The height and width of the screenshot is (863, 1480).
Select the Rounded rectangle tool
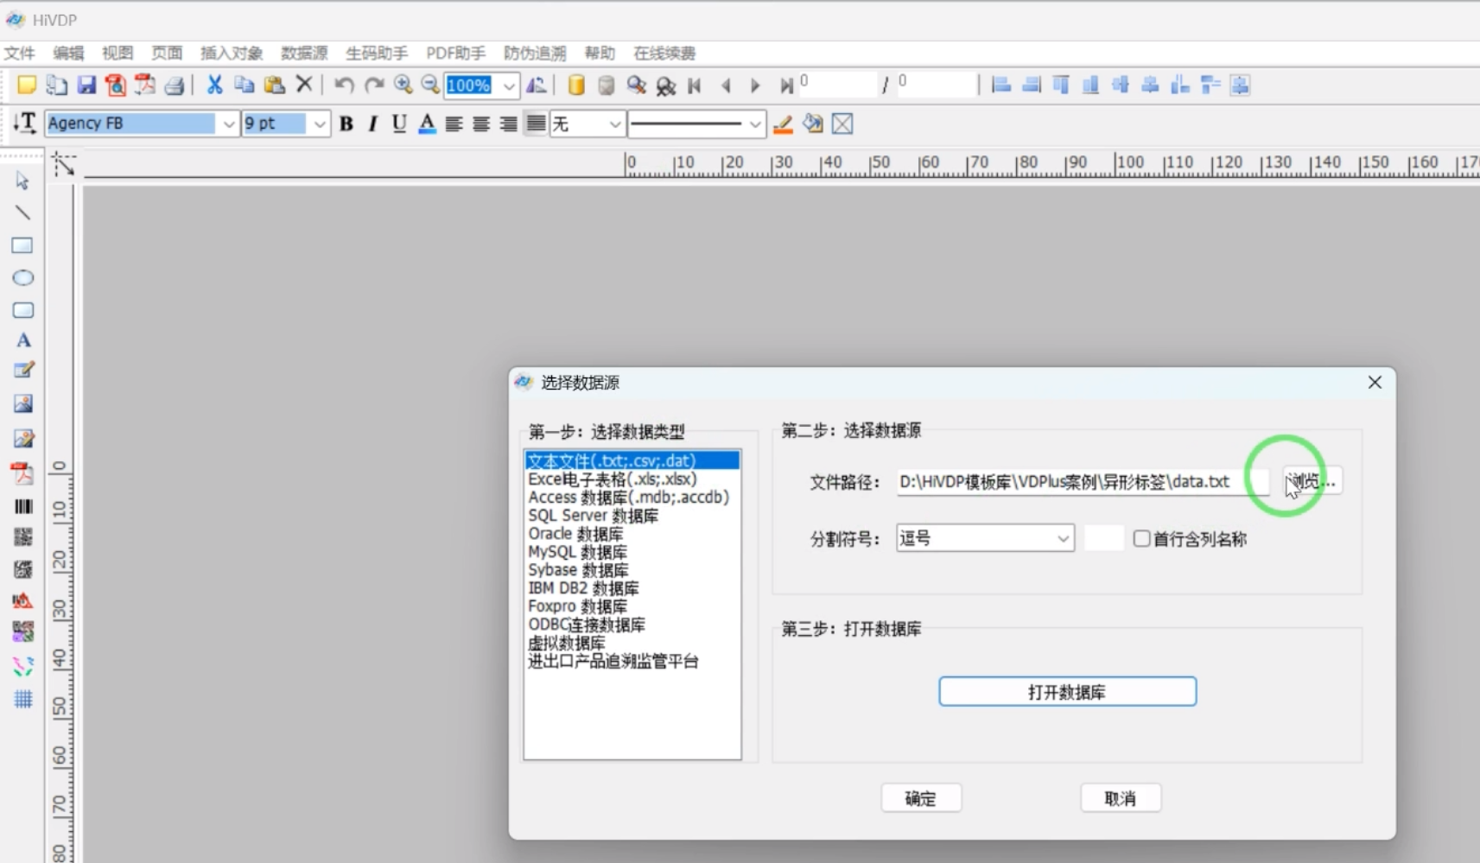tap(22, 309)
